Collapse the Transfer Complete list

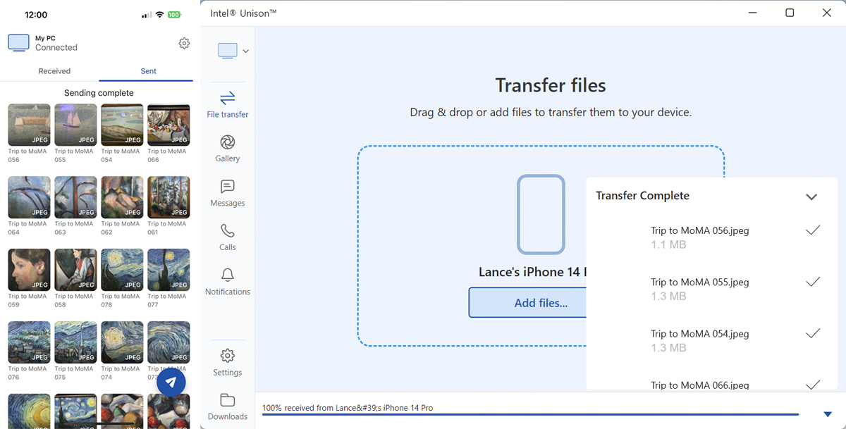coord(811,197)
